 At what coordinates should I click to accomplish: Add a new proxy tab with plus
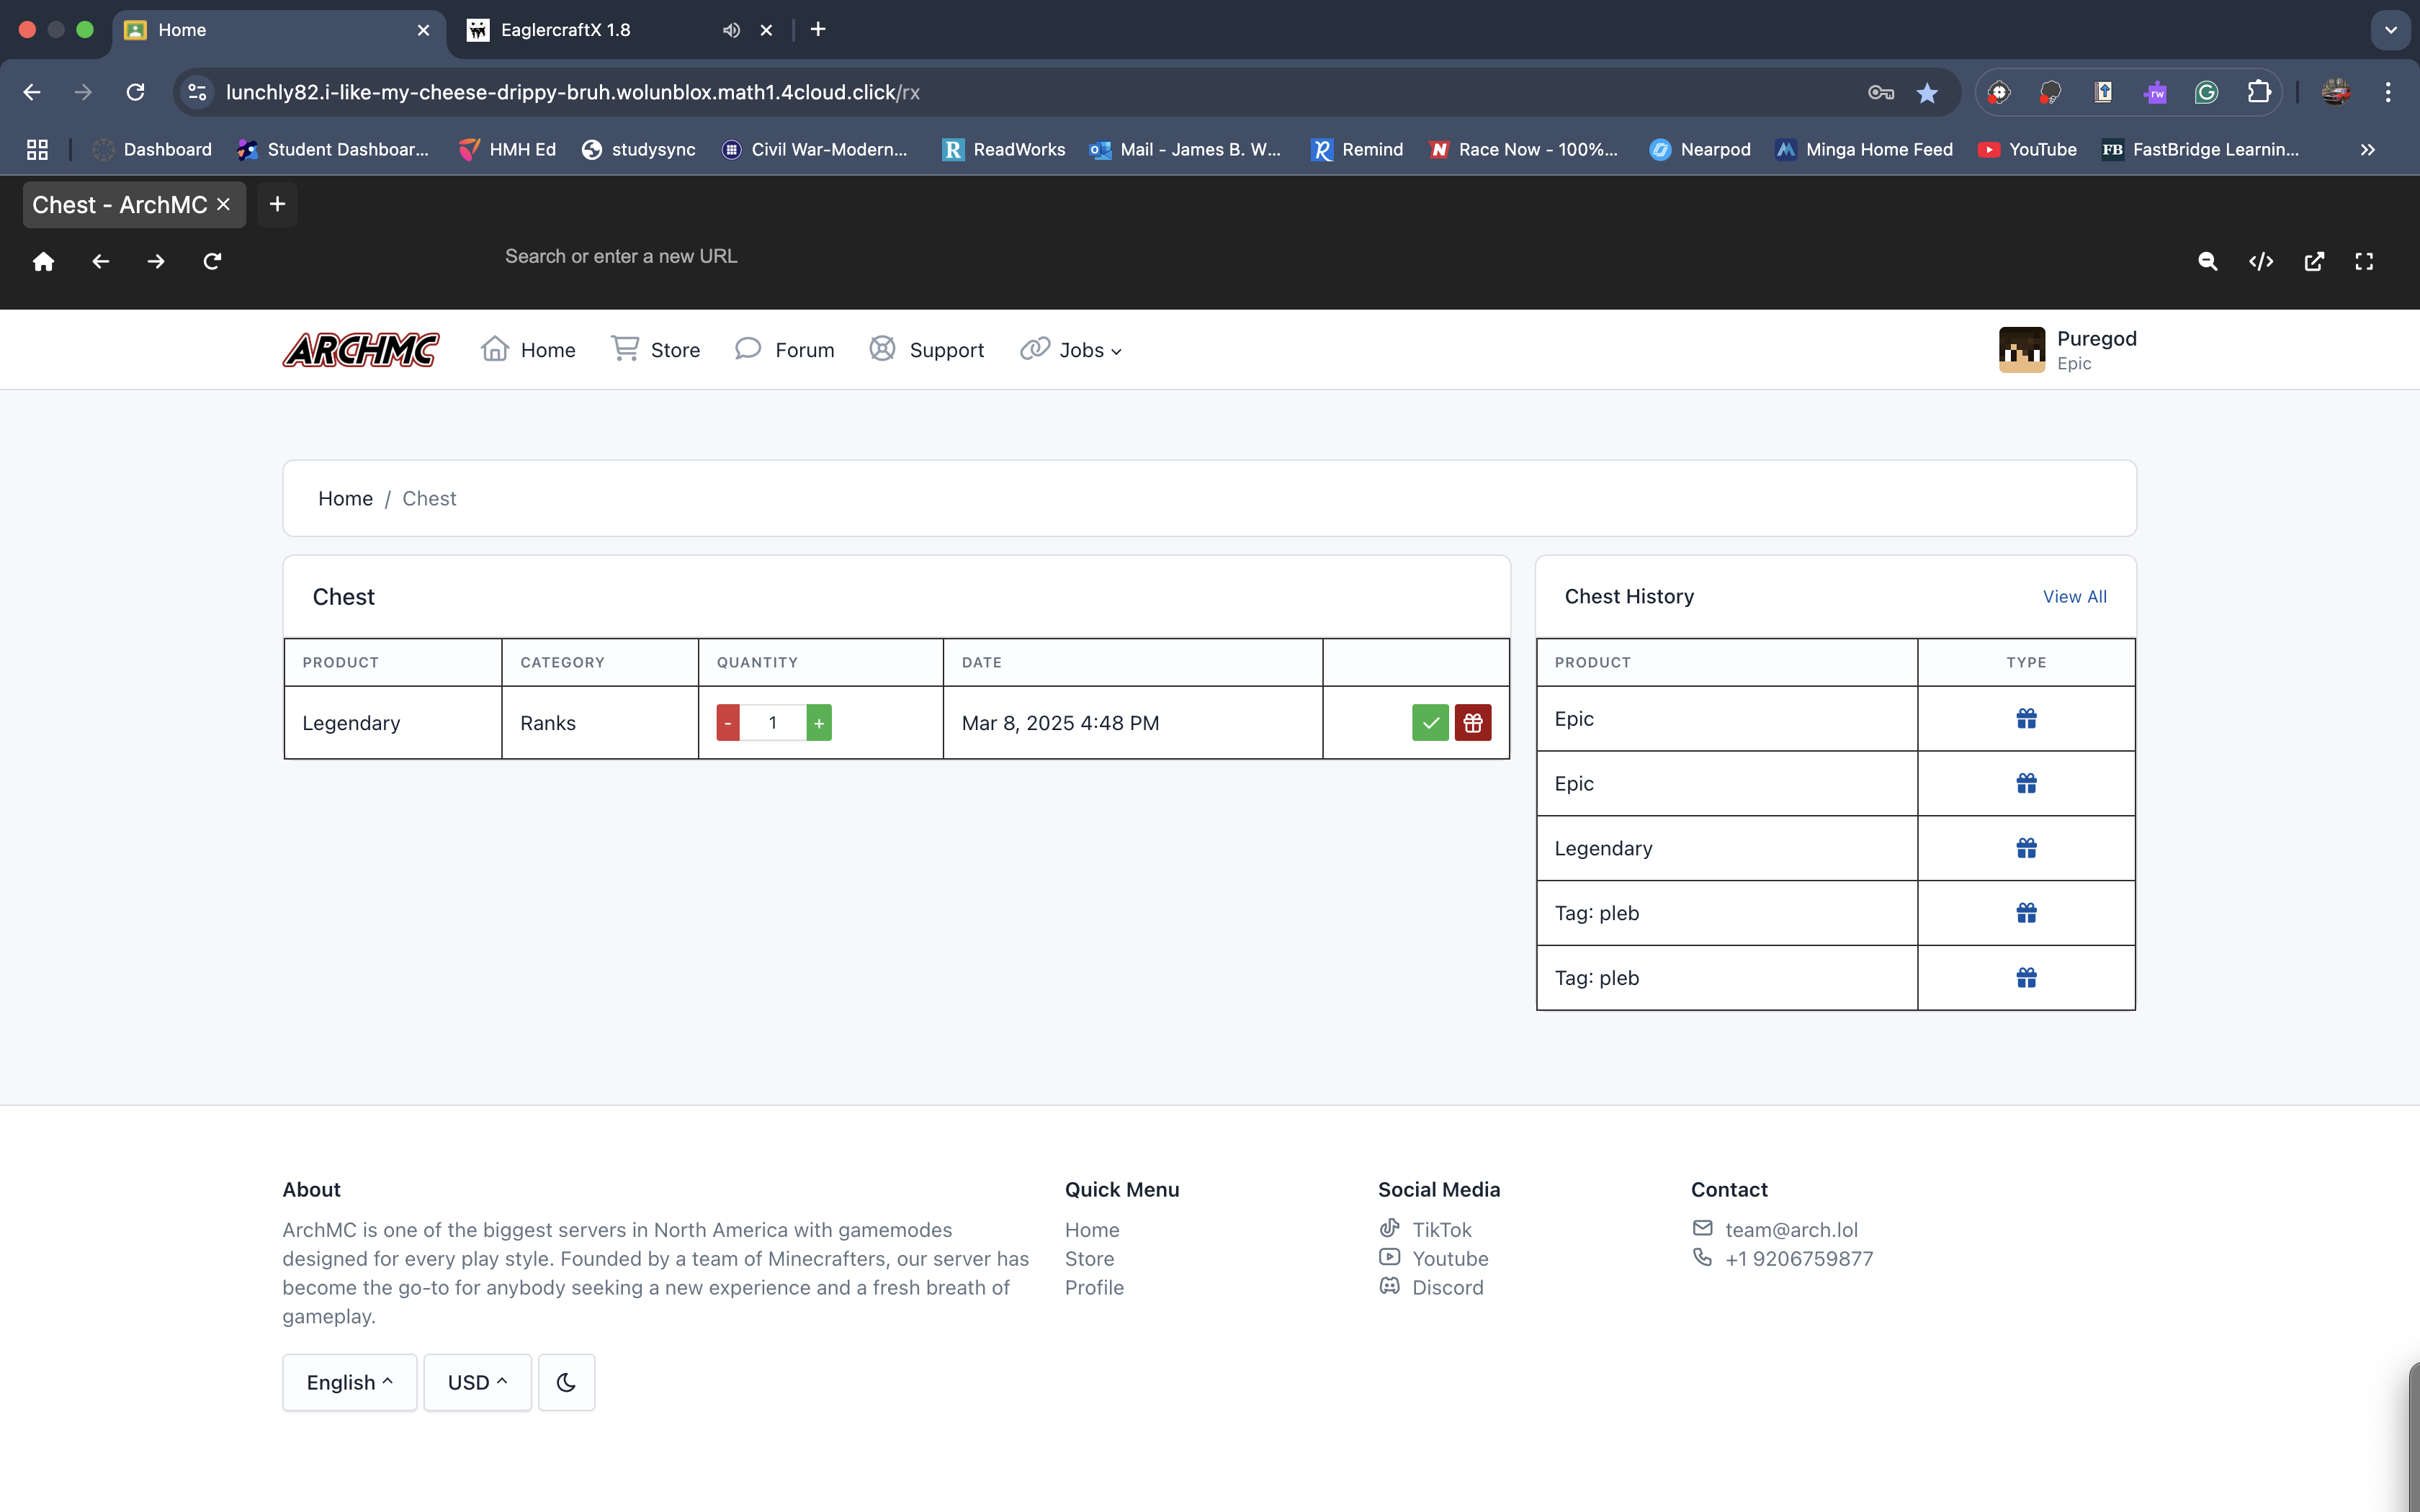277,204
